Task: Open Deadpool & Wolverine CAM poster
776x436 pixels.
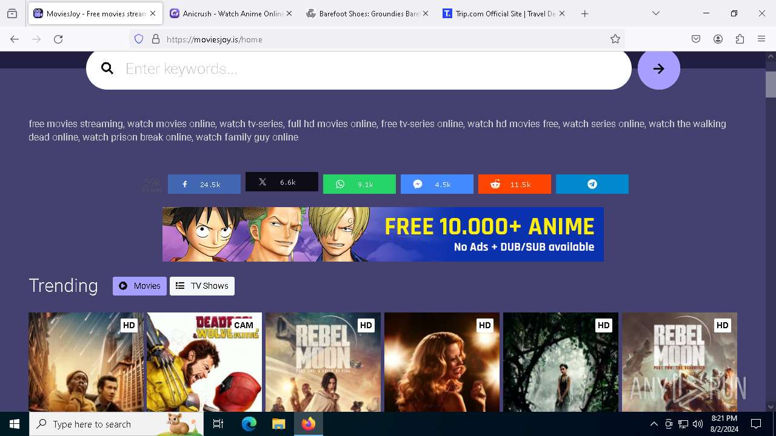Action: point(204,362)
